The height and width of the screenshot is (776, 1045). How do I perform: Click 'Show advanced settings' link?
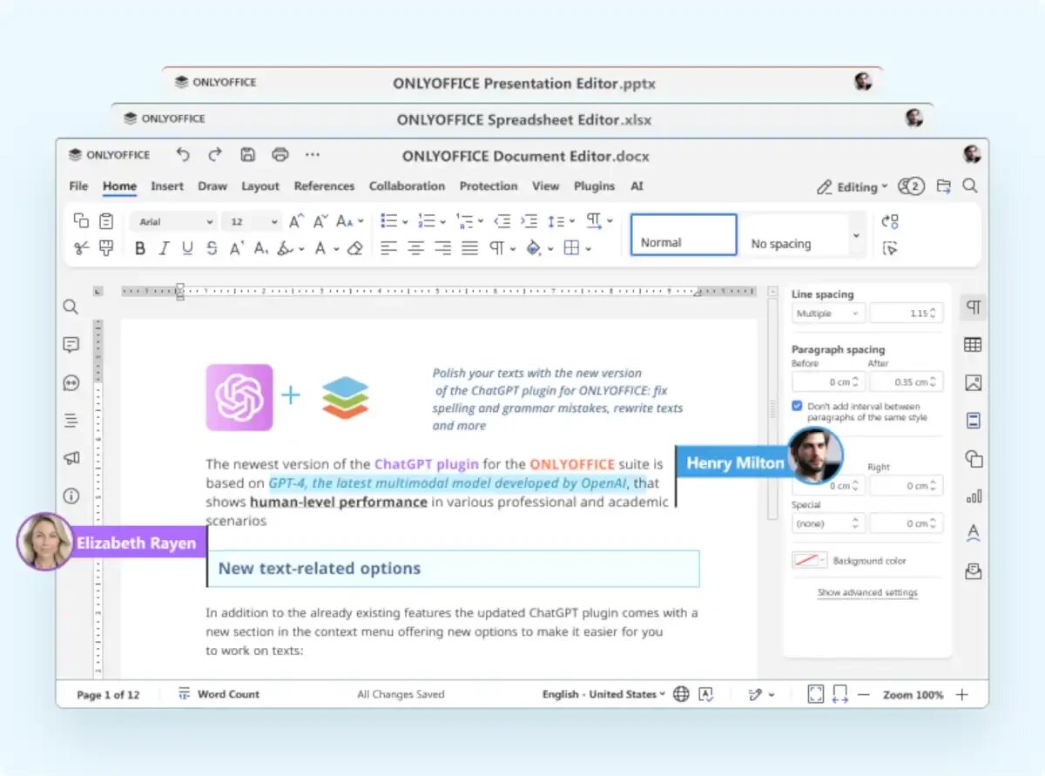pos(867,592)
